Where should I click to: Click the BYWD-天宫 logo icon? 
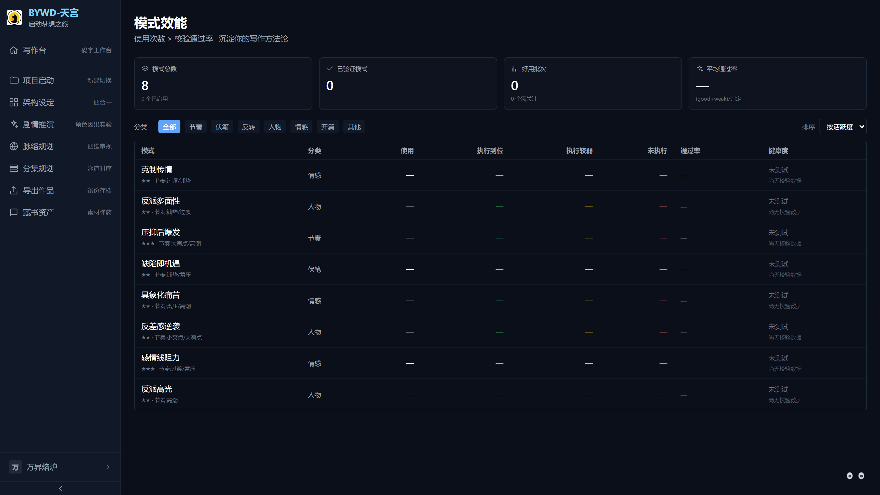coord(14,17)
